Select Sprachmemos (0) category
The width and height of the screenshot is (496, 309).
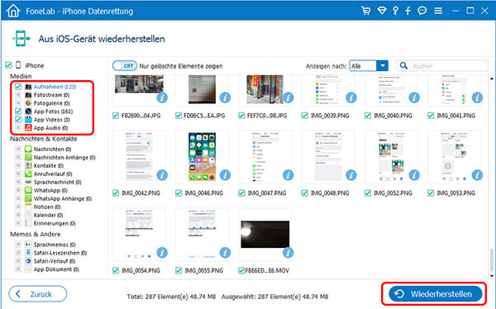(x=55, y=245)
